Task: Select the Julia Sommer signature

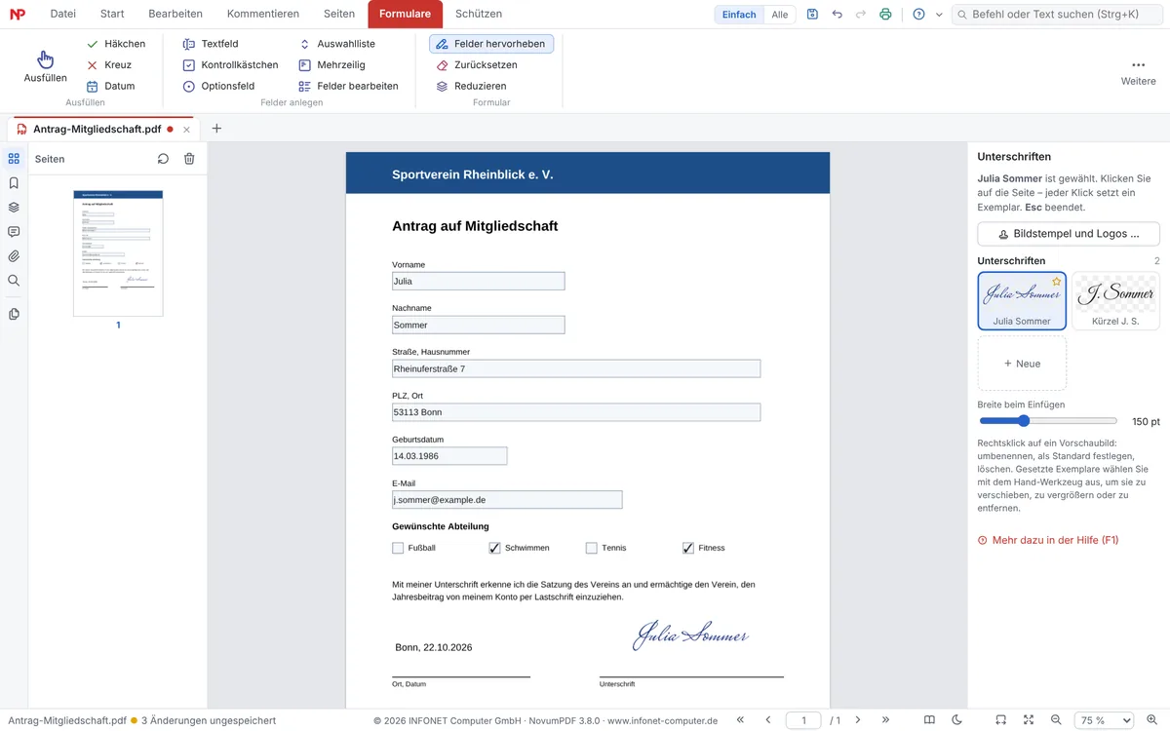Action: click(1022, 300)
